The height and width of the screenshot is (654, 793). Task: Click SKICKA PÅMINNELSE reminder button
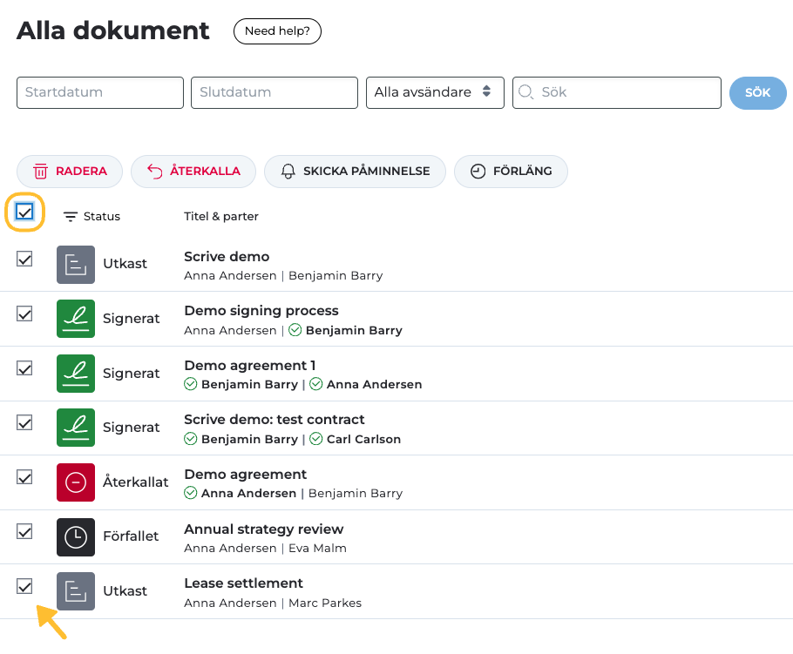pos(355,172)
